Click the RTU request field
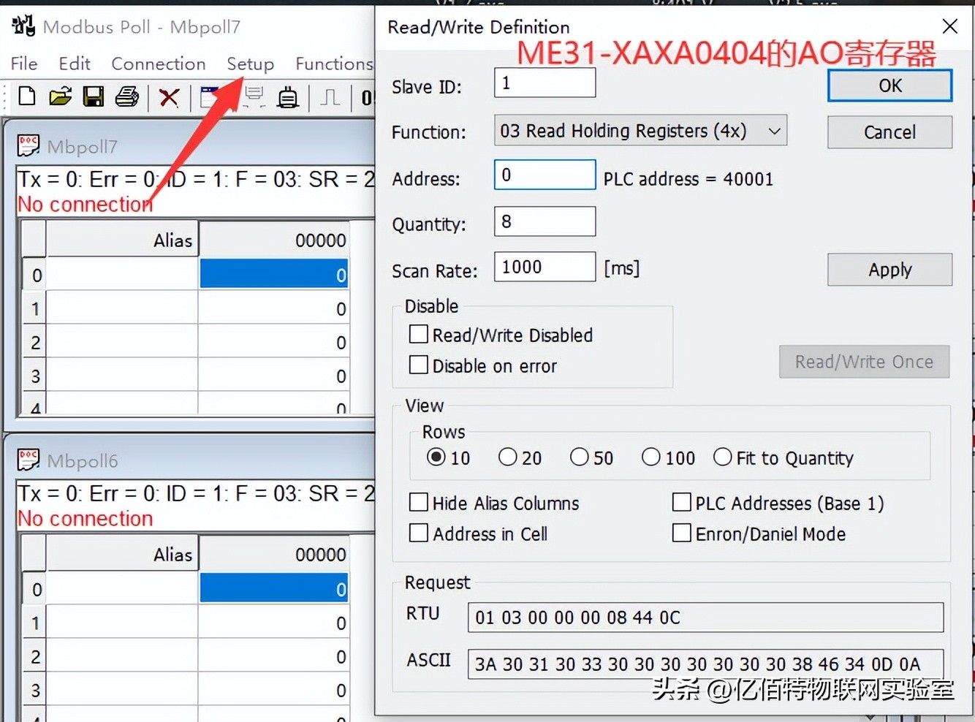Viewport: 975px width, 722px height. point(705,617)
